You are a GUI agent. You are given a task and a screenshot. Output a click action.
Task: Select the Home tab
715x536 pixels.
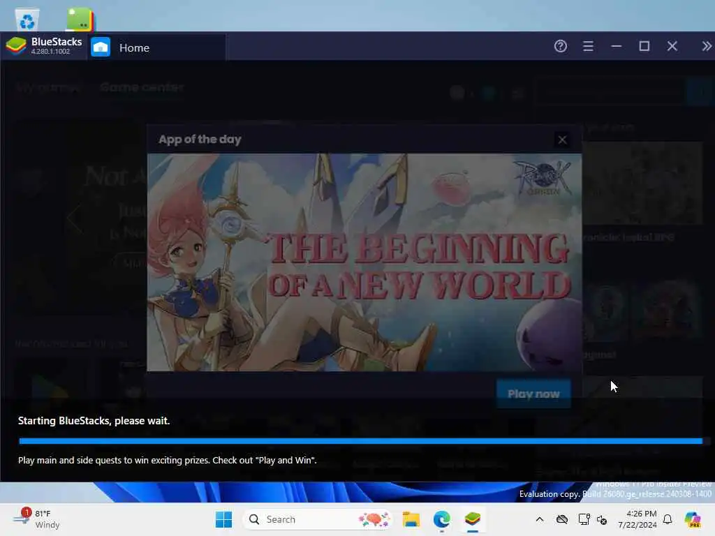[156, 47]
